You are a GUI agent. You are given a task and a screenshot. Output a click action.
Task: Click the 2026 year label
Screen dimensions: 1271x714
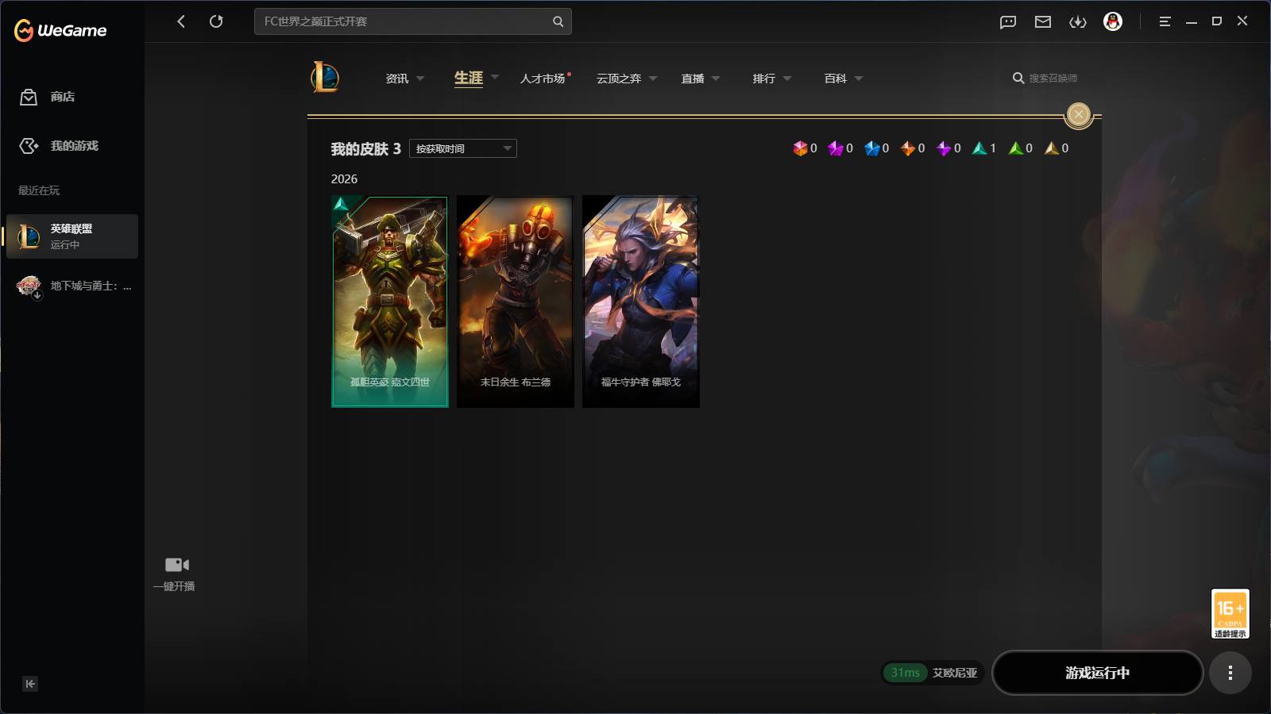[344, 179]
